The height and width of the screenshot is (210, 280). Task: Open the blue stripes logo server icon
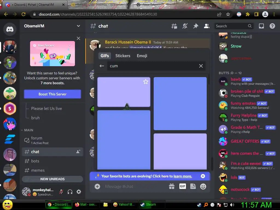click(x=10, y=139)
